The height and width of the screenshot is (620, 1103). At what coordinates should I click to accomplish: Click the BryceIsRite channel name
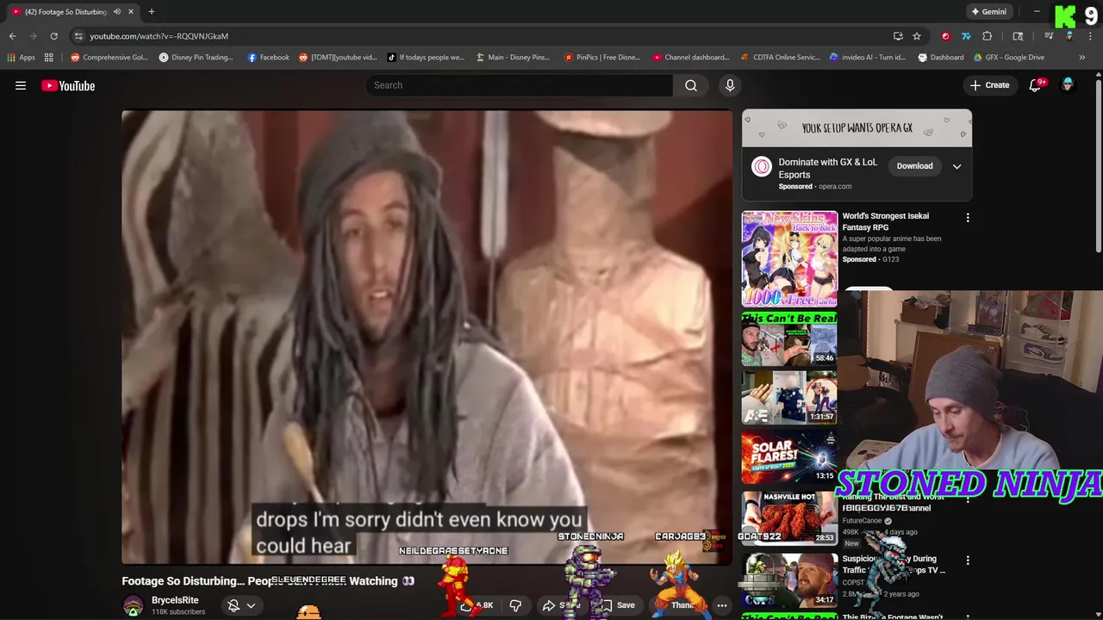coord(175,600)
